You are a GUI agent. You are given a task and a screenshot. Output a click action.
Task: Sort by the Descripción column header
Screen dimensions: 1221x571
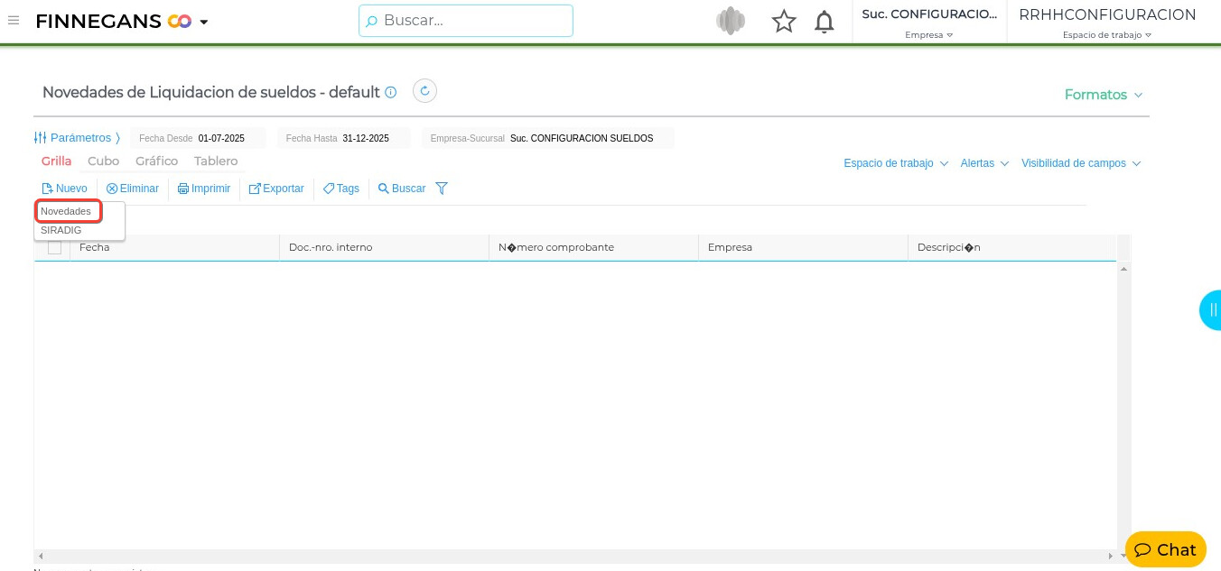coord(1012,247)
